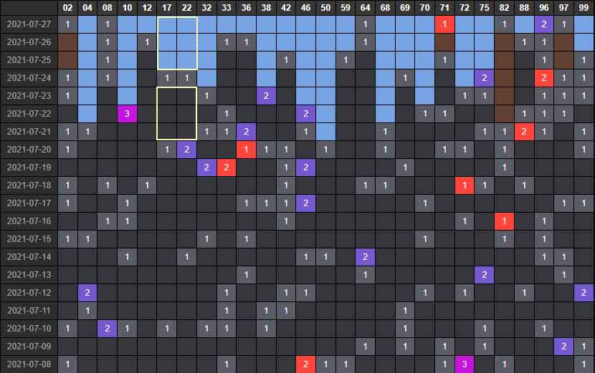This screenshot has width=595, height=373.
Task: Select the 2021-07-14 row label
Action: [x=29, y=256]
